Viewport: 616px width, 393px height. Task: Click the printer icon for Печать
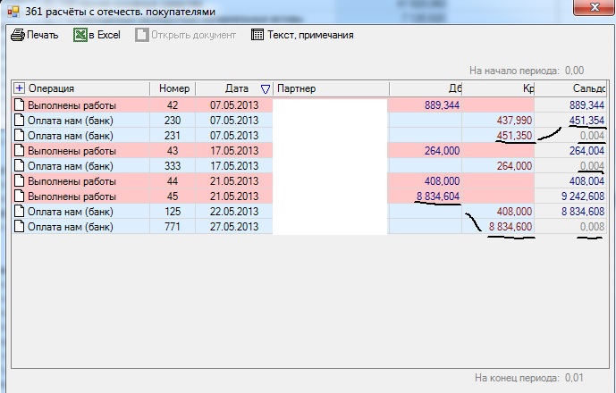click(x=18, y=35)
